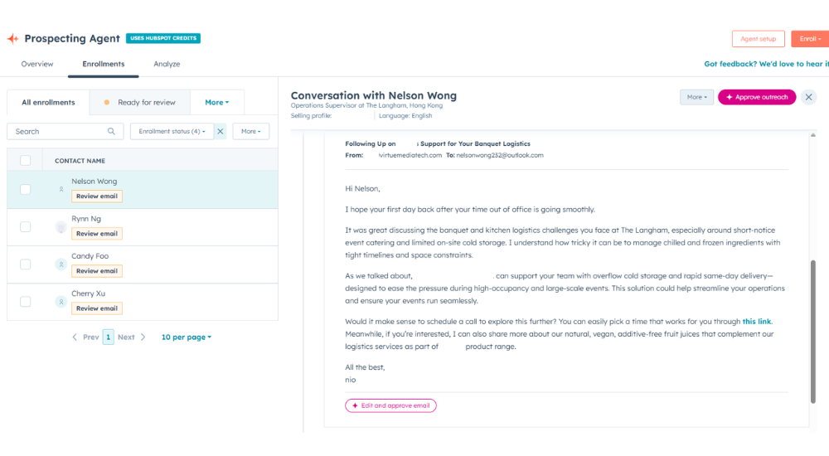Viewport: 829px width, 456px height.
Task: Go to previous page with left chevron
Action: coord(75,337)
